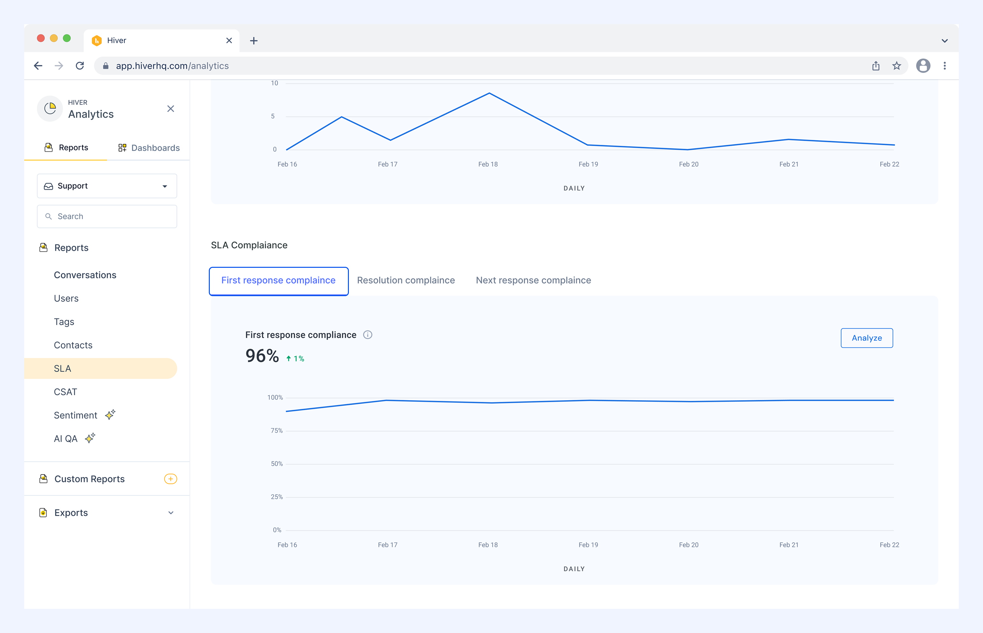Image resolution: width=983 pixels, height=633 pixels.
Task: Click the Analyze button
Action: 867,338
